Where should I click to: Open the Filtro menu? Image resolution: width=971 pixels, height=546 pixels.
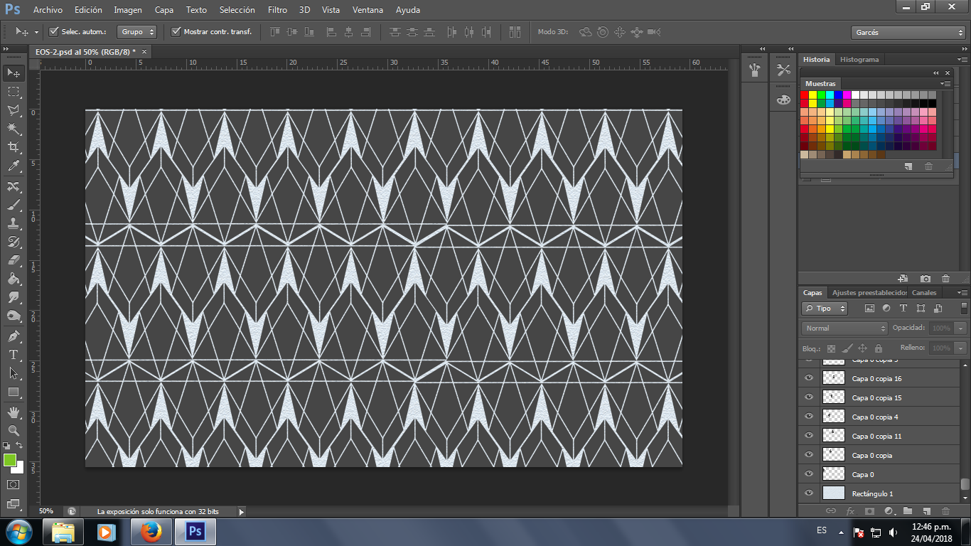278,10
